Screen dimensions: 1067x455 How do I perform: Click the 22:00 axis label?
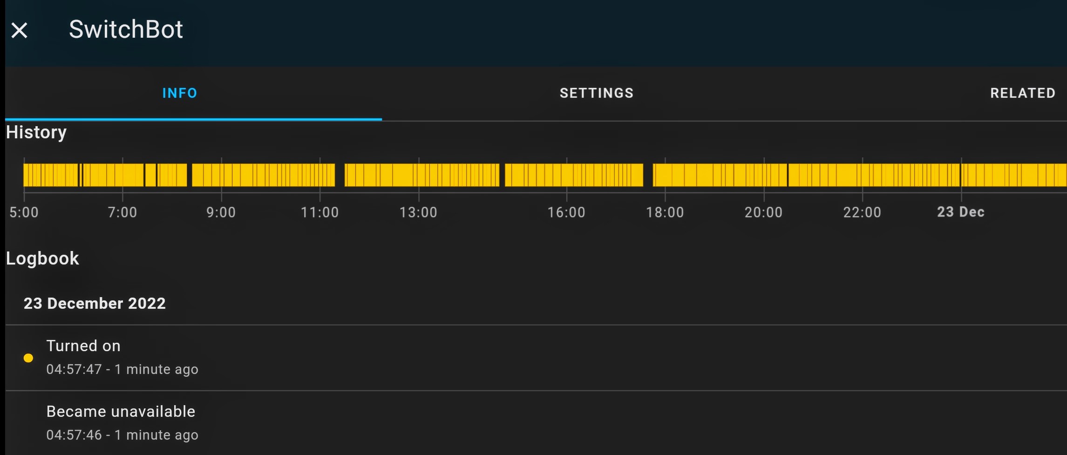(863, 212)
